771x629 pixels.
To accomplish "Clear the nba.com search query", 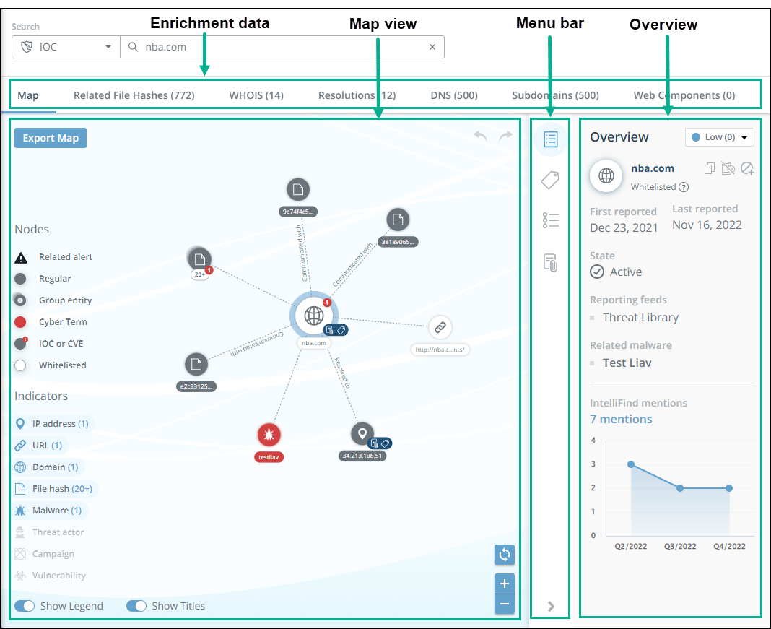I will 432,47.
